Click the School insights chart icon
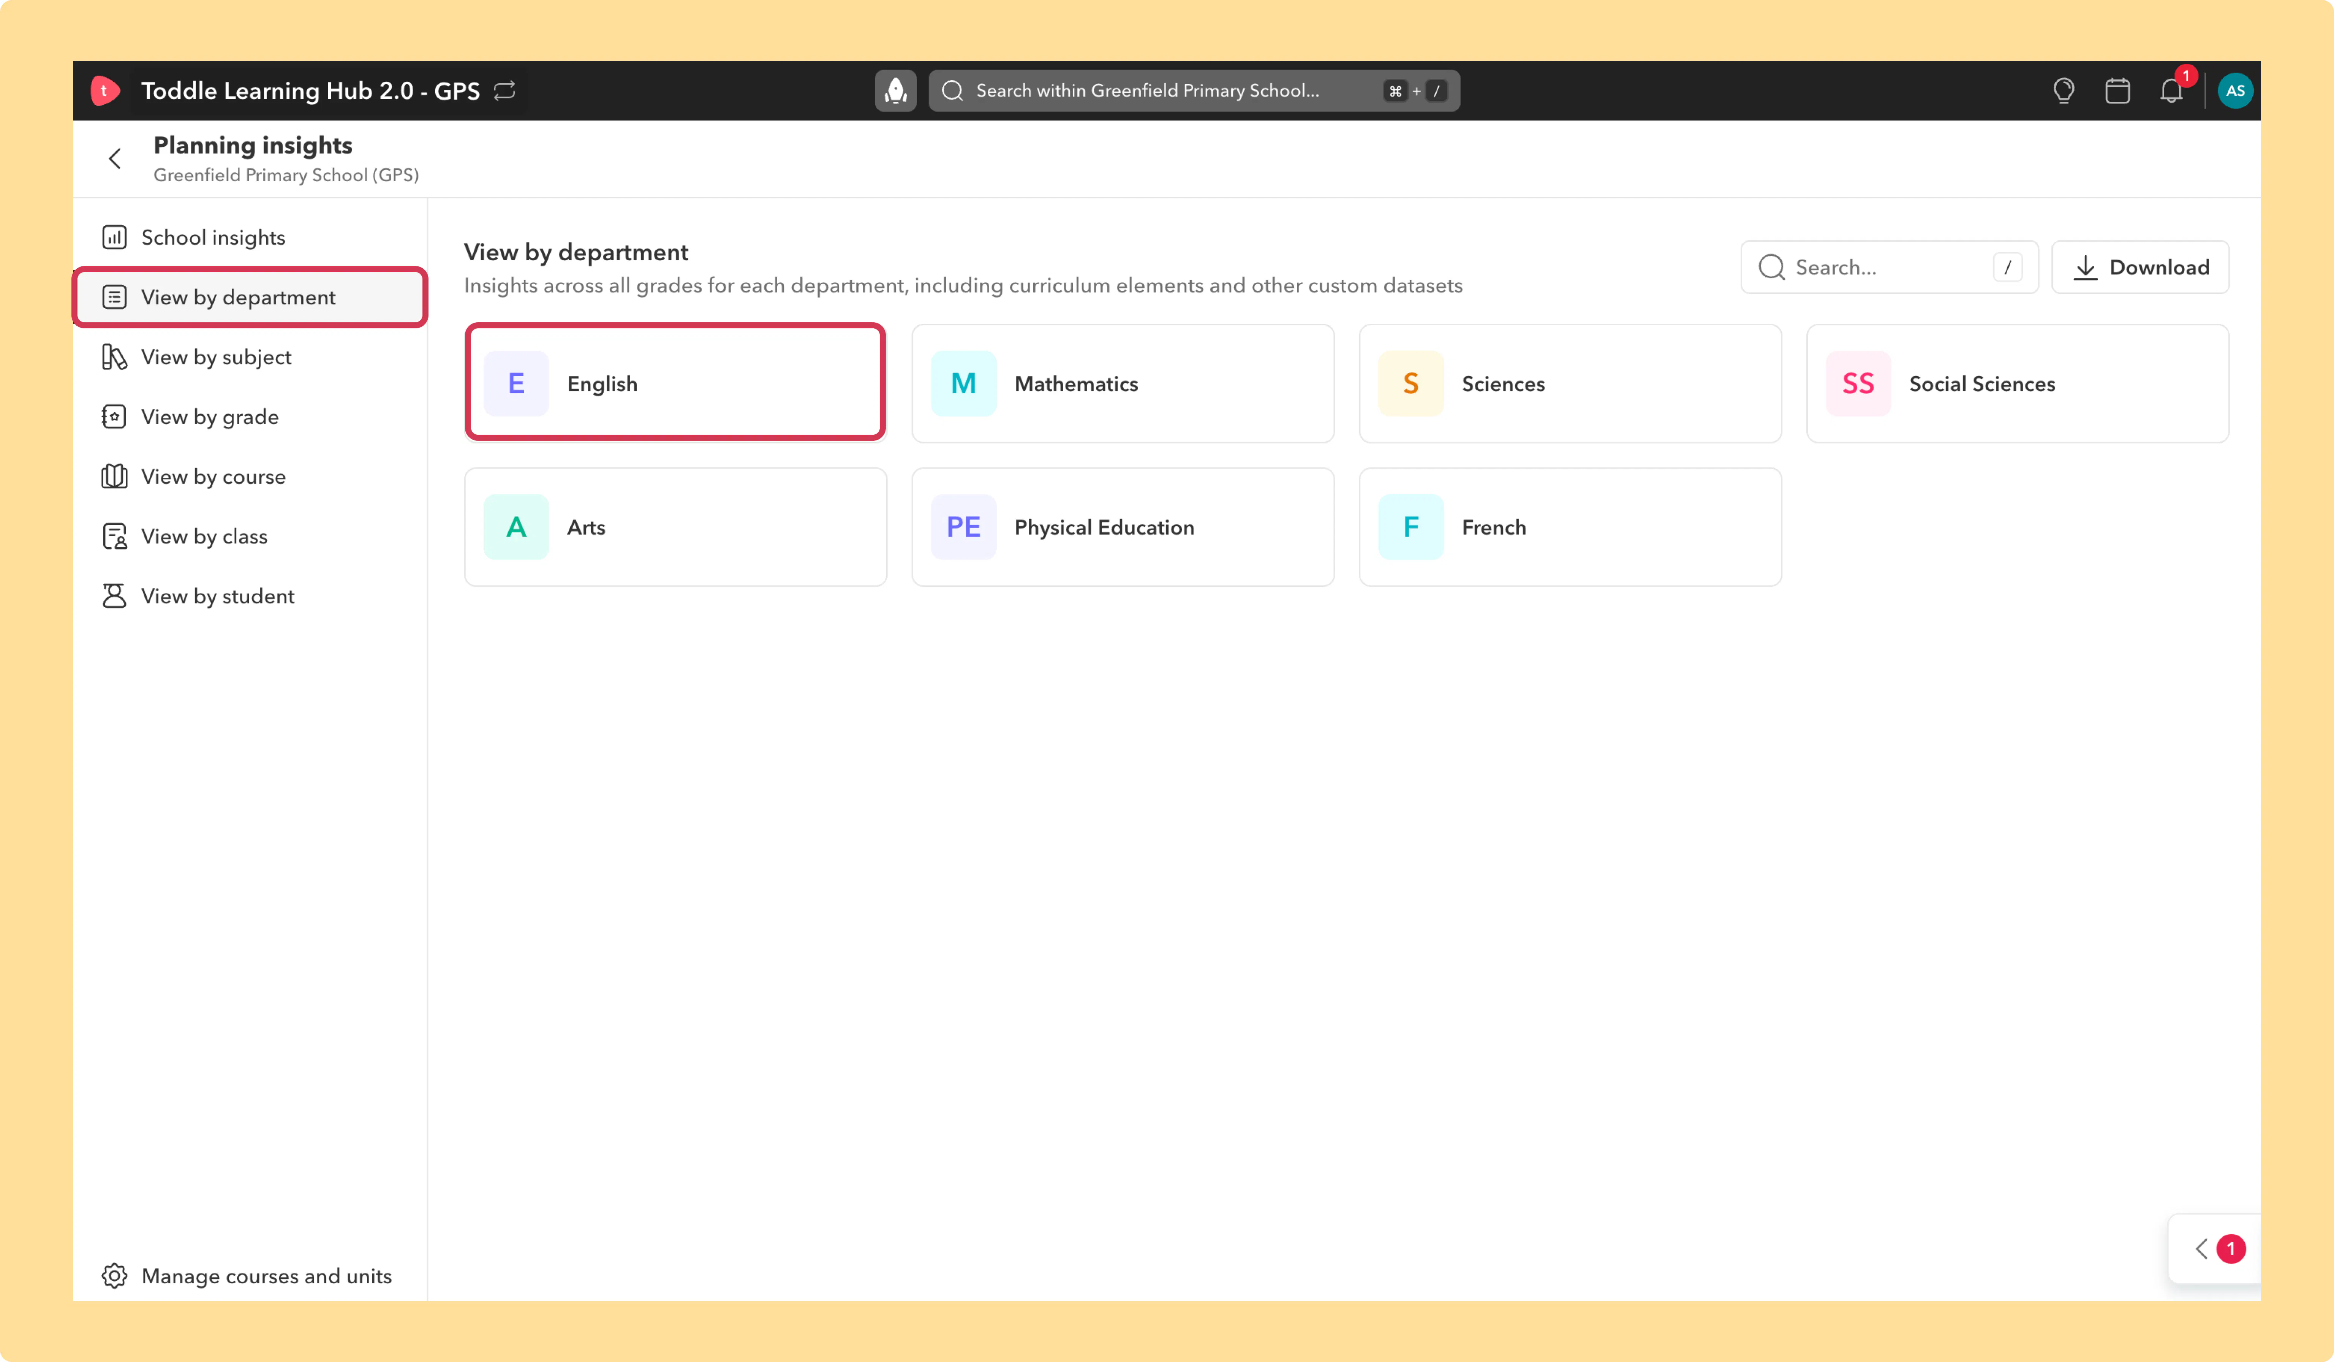Screen dimensions: 2334x1362 tap(114, 237)
